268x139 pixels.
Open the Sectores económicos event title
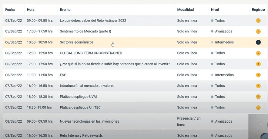pos(77,42)
